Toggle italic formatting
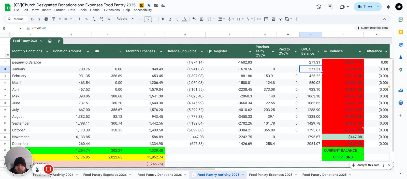Viewport: 407px width, 179px height. 170,19
